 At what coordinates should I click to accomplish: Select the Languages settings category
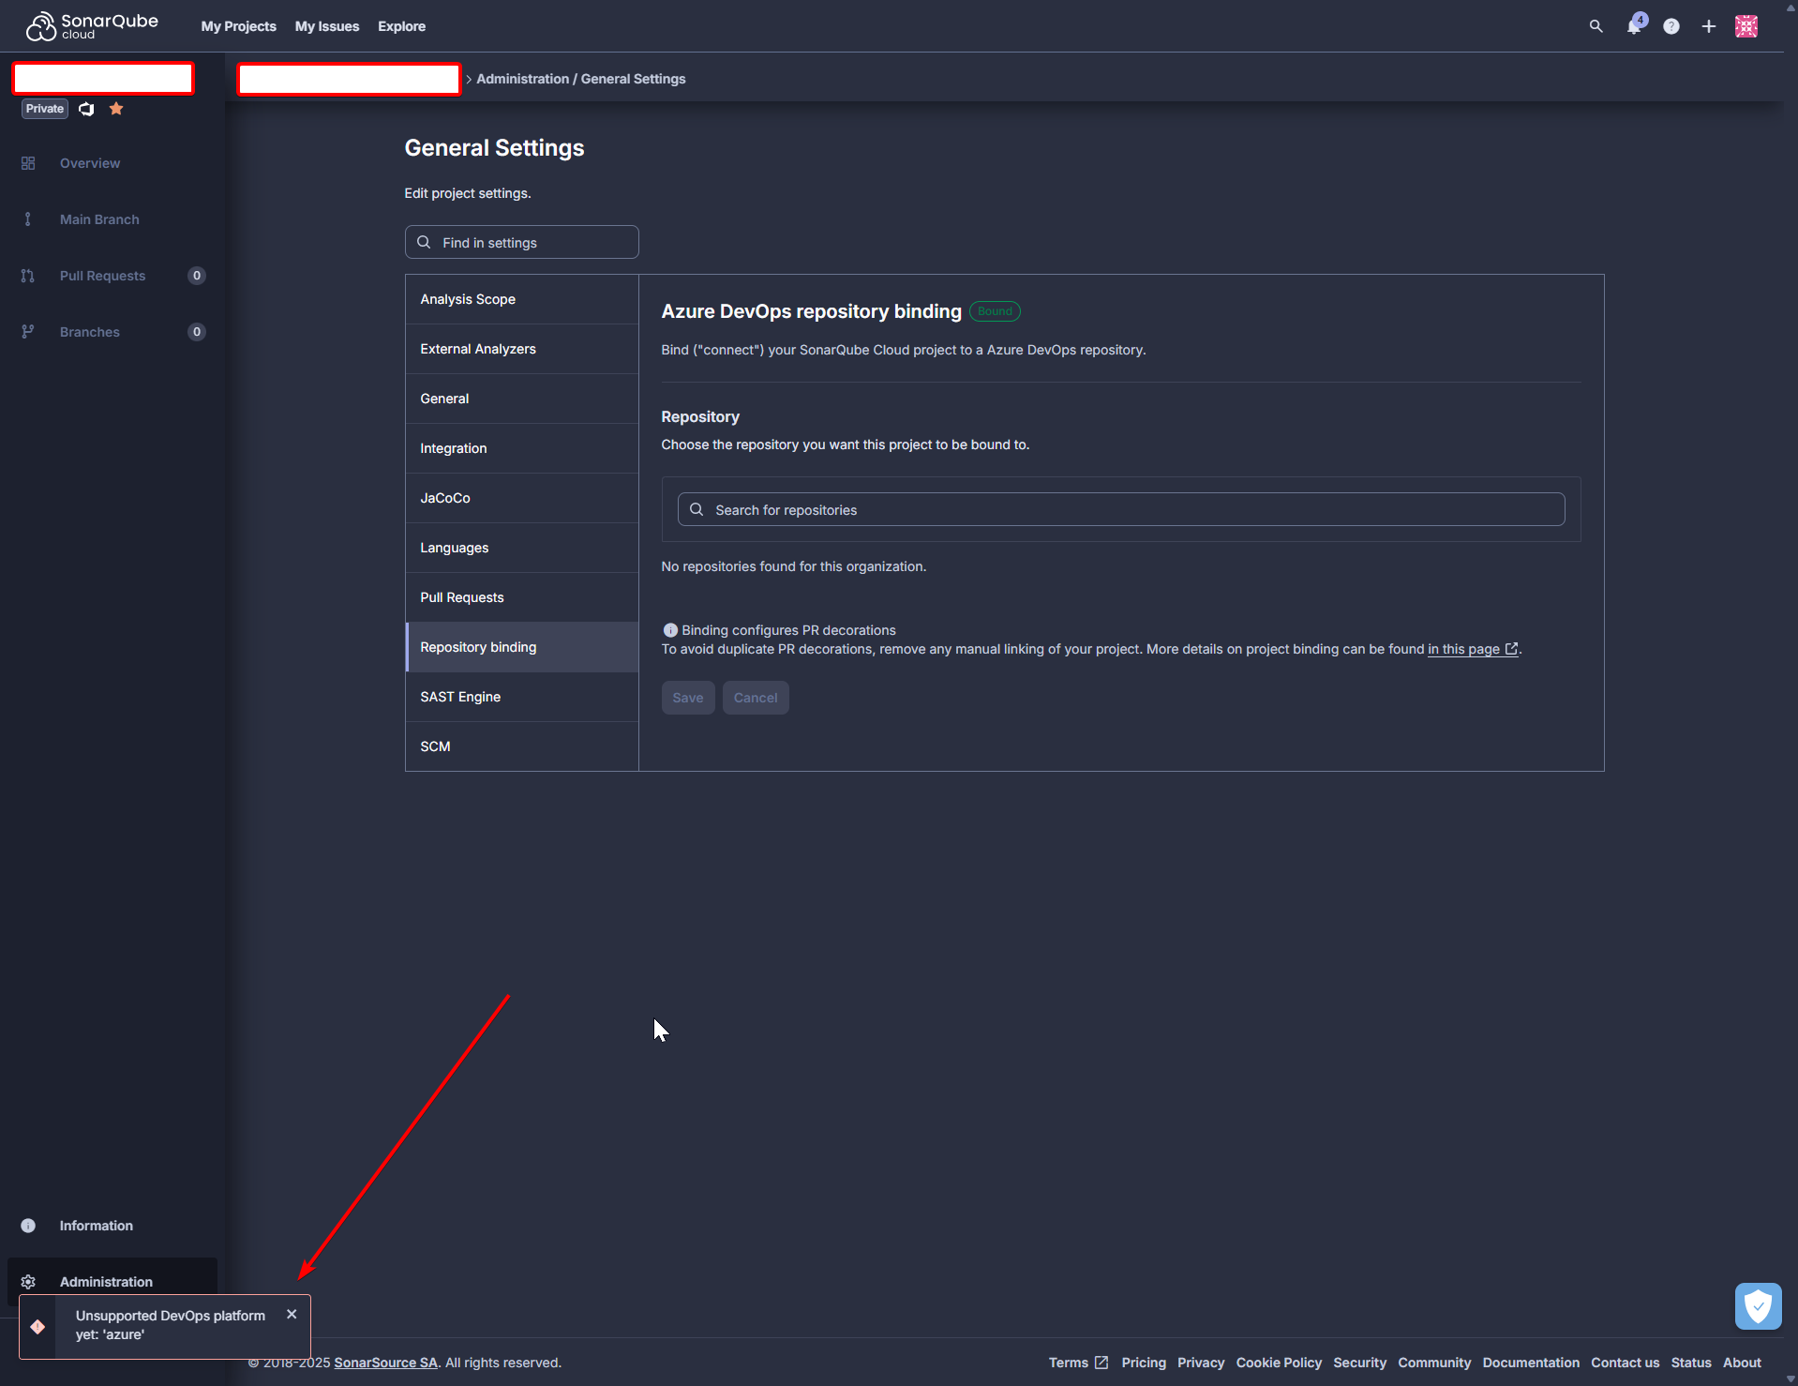pos(522,548)
